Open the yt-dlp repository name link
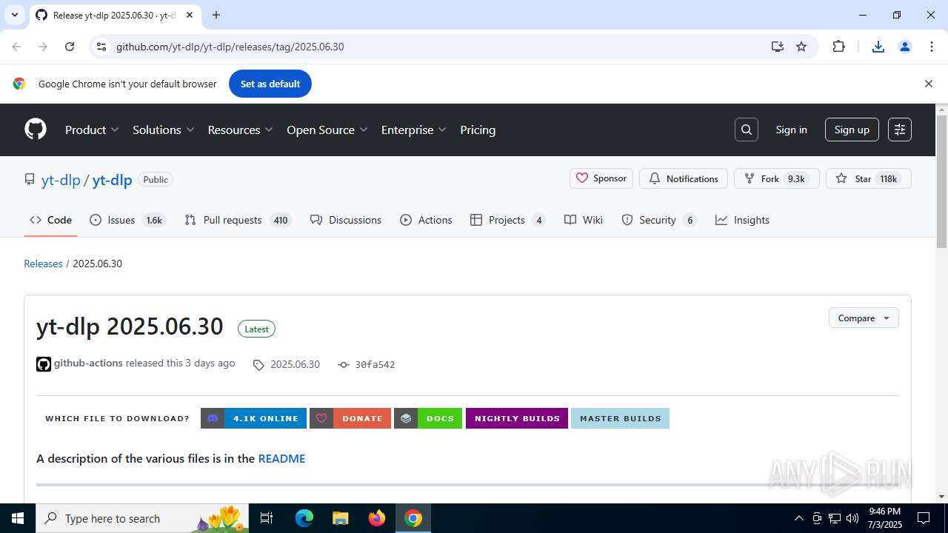Screen dimensions: 948x533 click(112, 180)
